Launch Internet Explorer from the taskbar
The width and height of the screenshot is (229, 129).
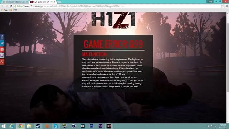[11, 126]
